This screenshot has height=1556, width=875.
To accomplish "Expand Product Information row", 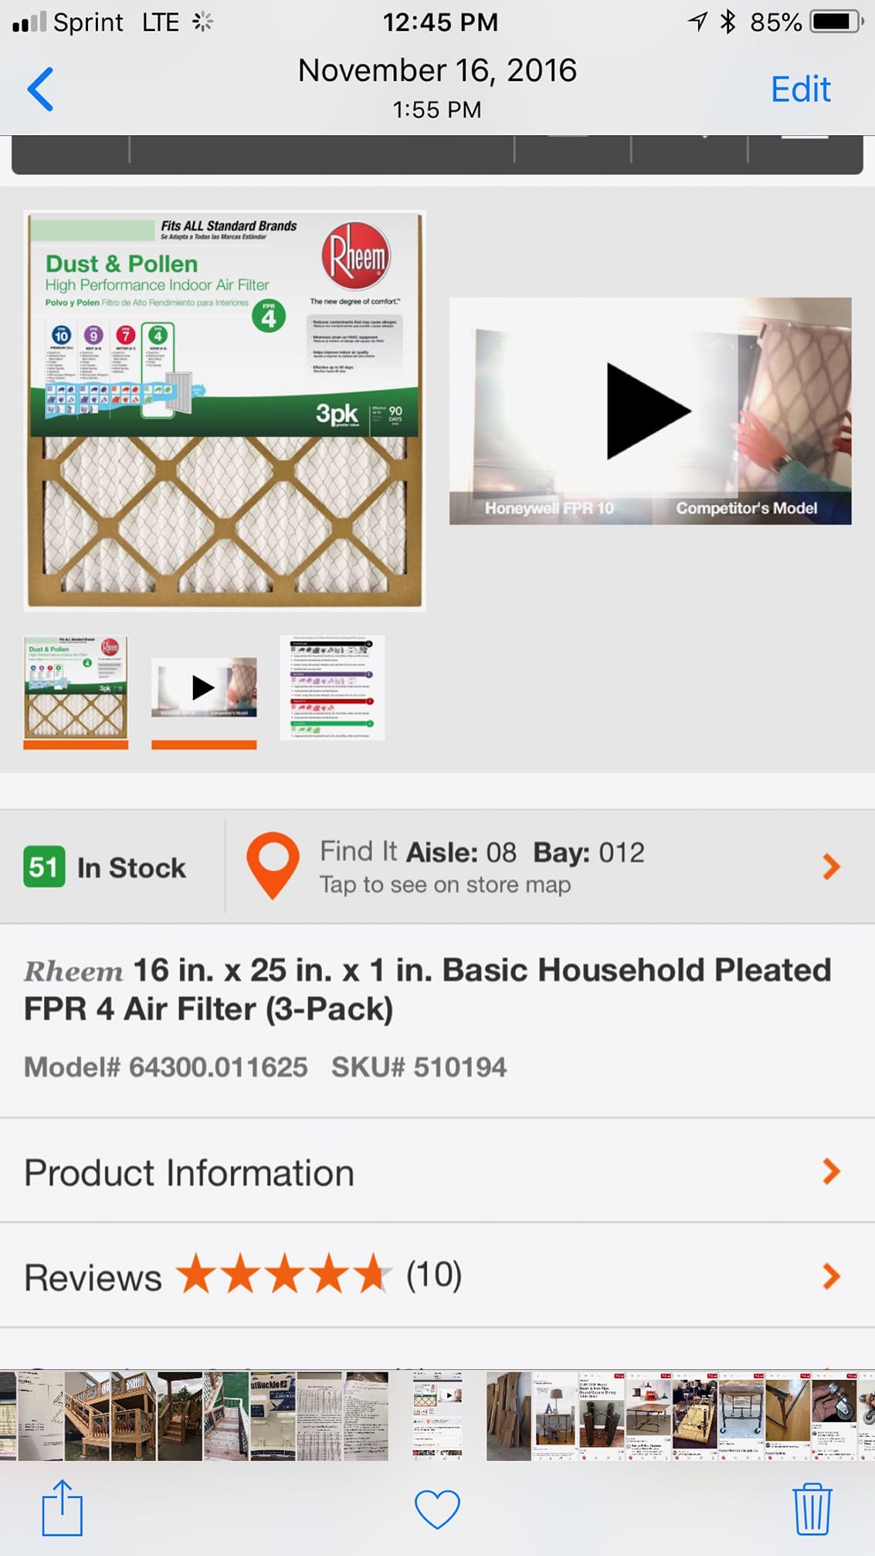I will pyautogui.click(x=437, y=1171).
